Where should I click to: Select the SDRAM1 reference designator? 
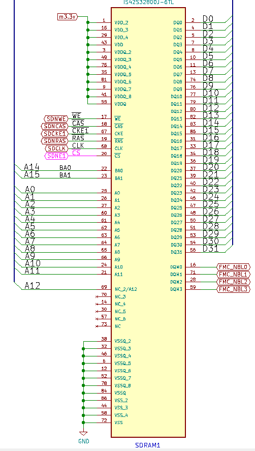[147, 445]
